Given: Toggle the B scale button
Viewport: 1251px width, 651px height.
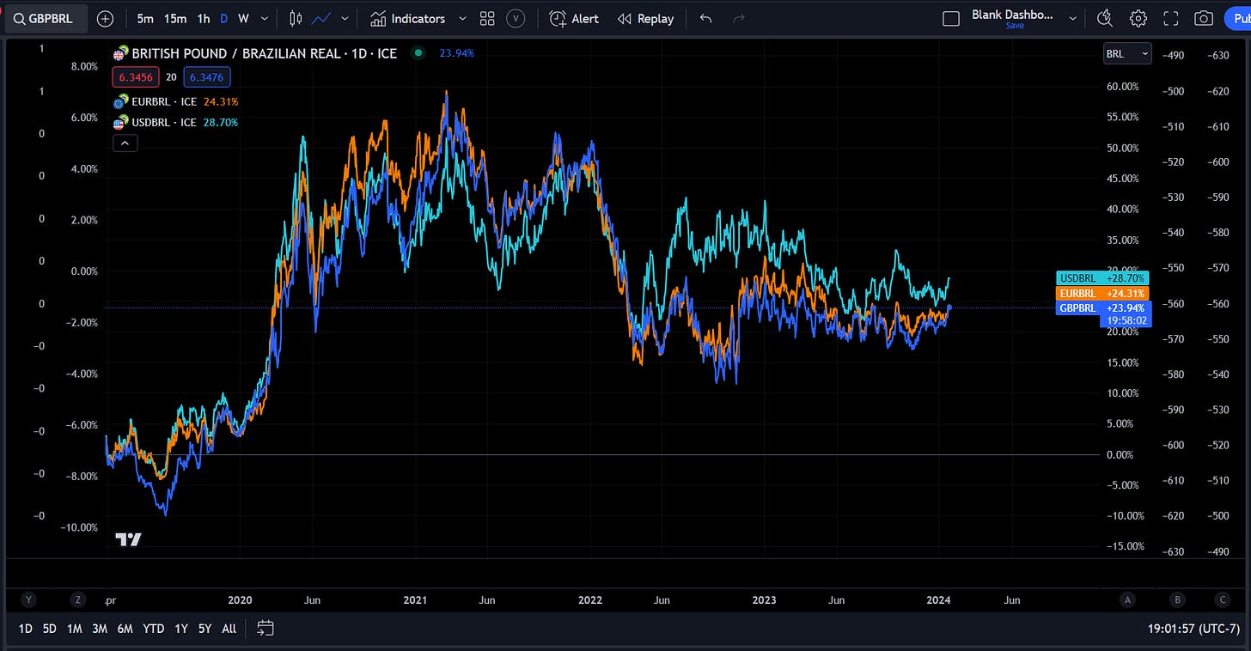Looking at the screenshot, I should coord(1178,599).
